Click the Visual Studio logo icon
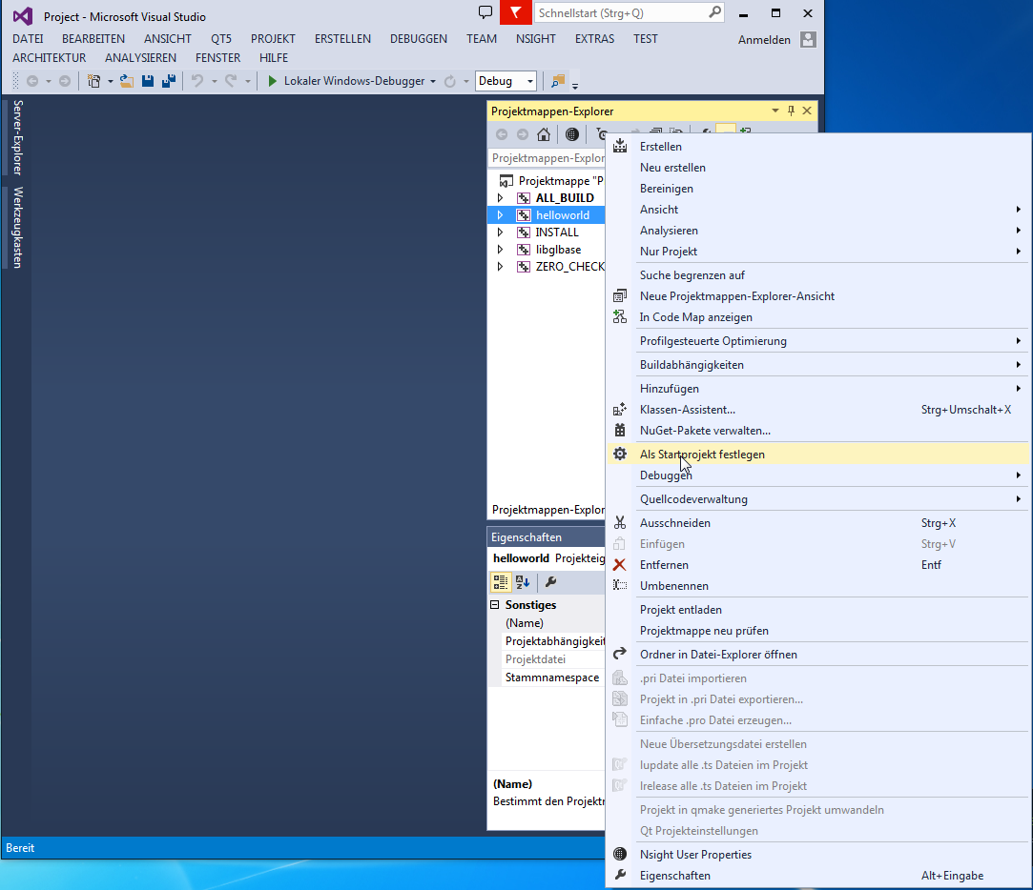 [23, 16]
